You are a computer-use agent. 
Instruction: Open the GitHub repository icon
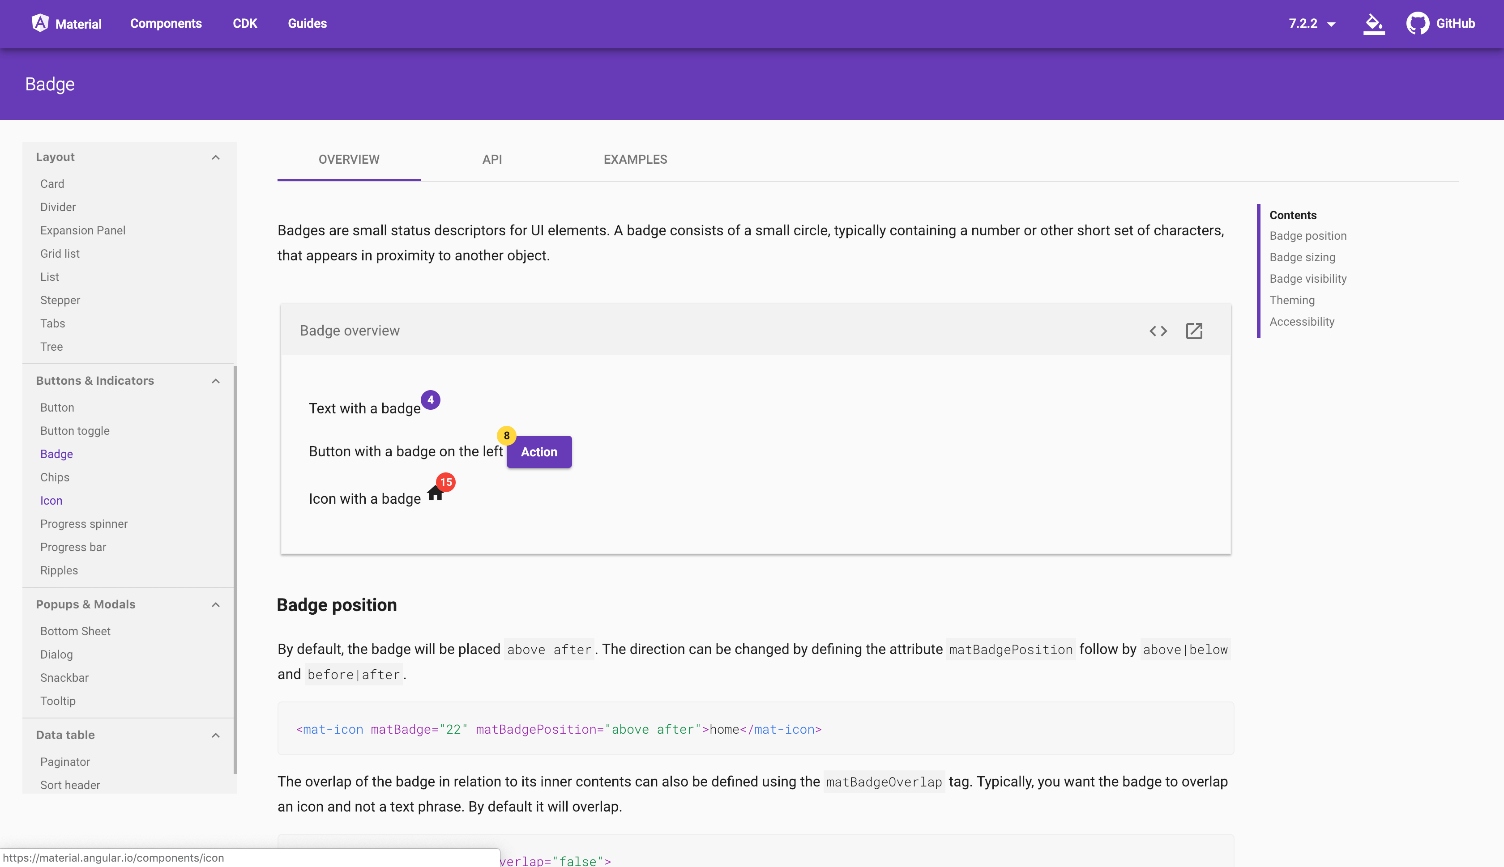[x=1418, y=23]
